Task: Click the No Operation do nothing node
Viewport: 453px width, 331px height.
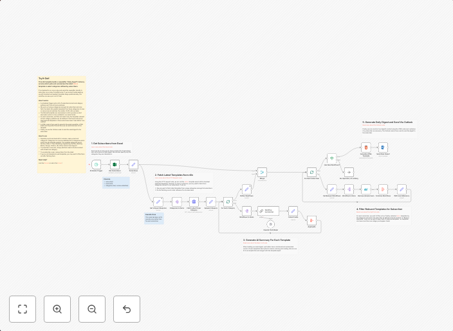Action: click(349, 172)
